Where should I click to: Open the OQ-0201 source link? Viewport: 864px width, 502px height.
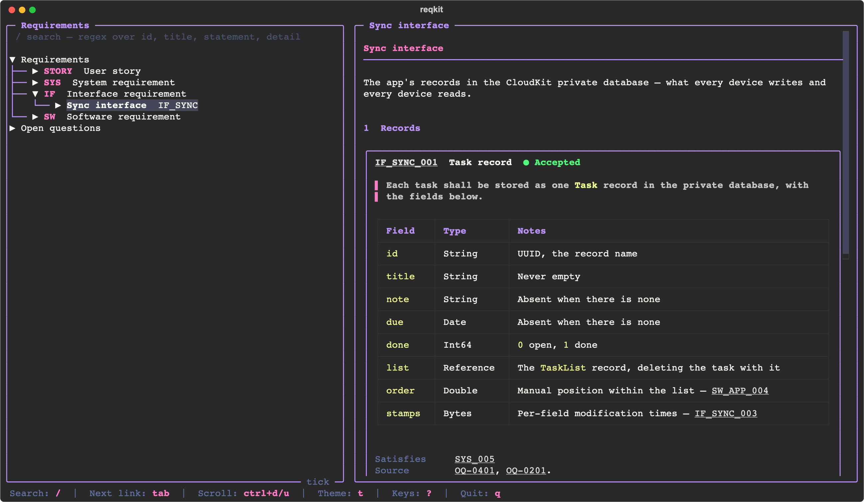coord(526,470)
